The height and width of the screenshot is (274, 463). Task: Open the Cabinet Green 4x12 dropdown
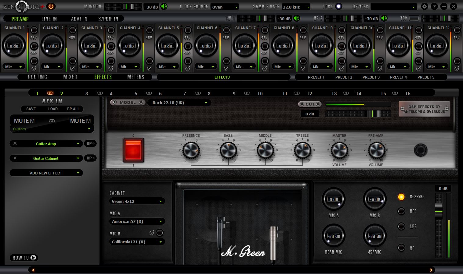pyautogui.click(x=137, y=201)
